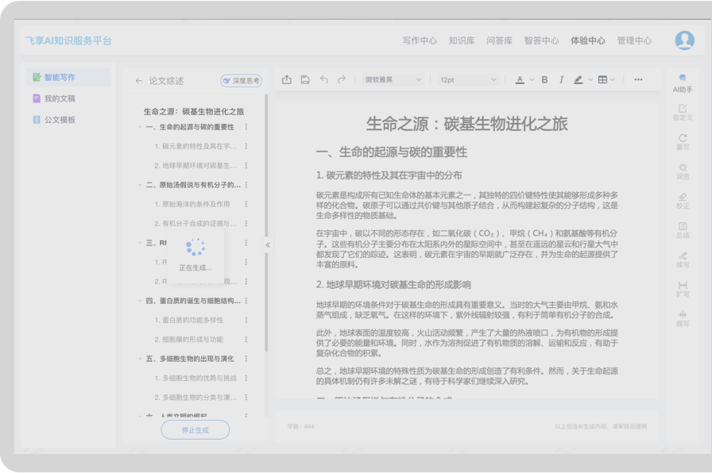The height and width of the screenshot is (473, 712).
Task: Open table options dropdown arrow
Action: click(x=613, y=80)
